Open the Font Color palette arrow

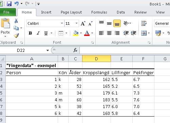[x=92, y=33]
